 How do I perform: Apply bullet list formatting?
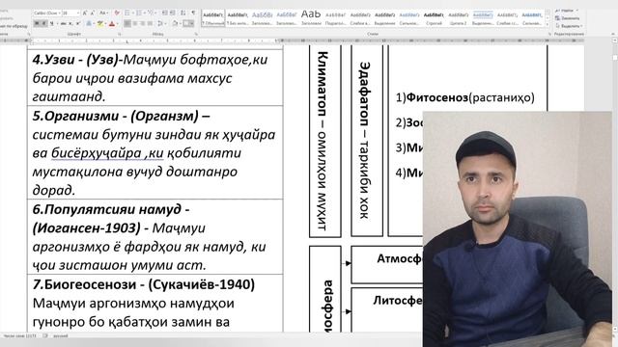pyautogui.click(x=127, y=13)
